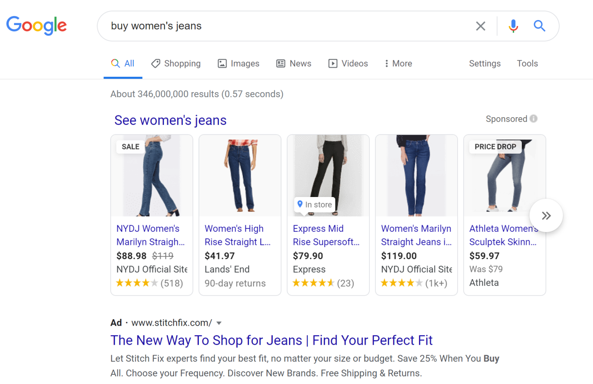
Task: Advance the product carousel with the double-arrow button
Action: (546, 216)
